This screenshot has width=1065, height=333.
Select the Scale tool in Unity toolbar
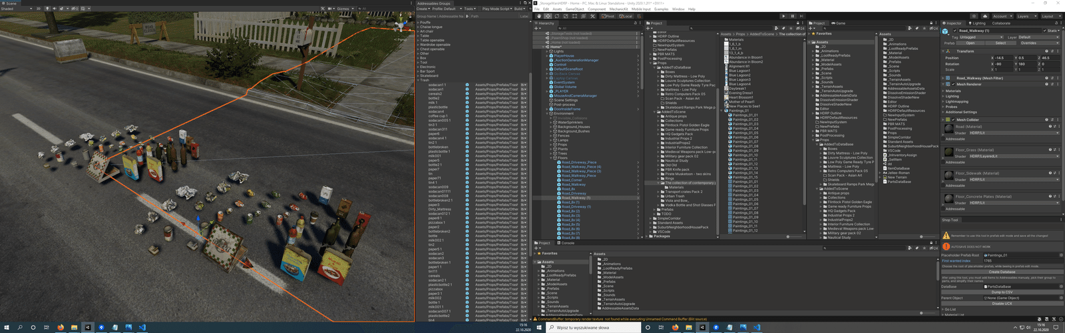click(566, 16)
